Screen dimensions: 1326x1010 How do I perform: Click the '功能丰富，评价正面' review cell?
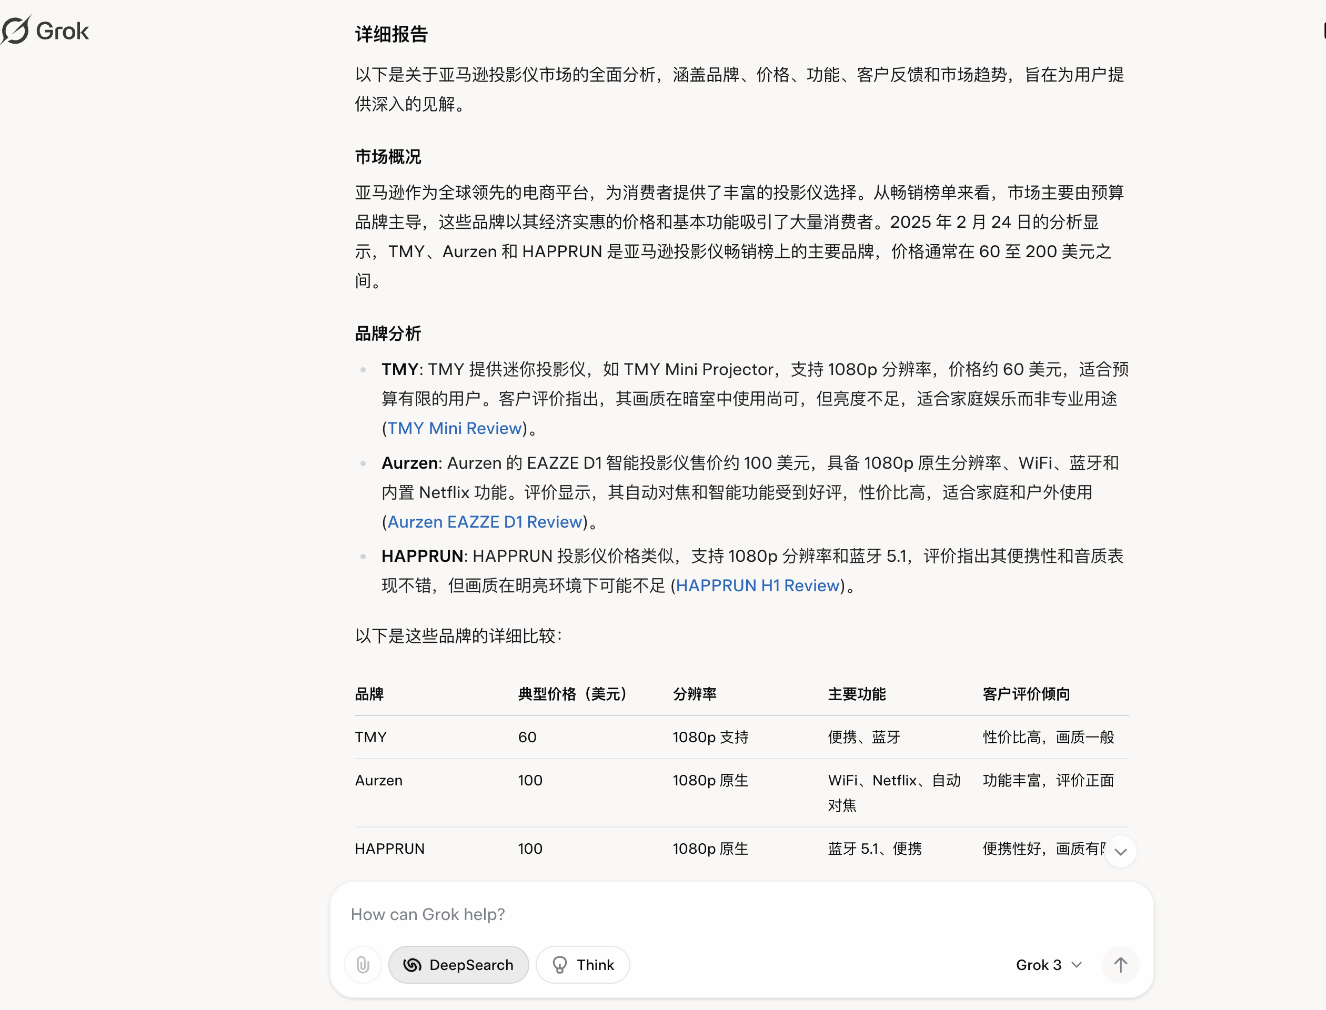(1049, 780)
